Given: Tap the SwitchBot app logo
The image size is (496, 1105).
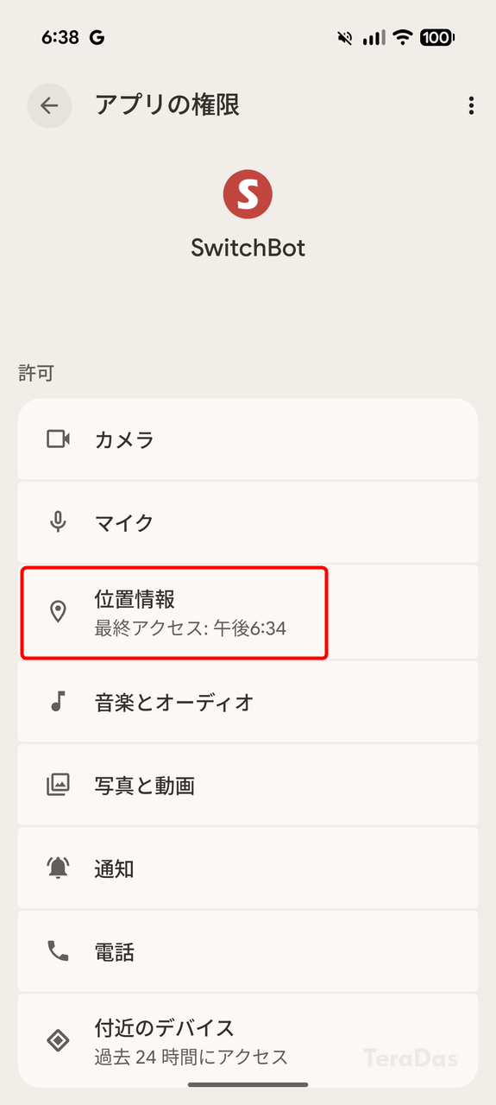Looking at the screenshot, I should pos(248,194).
